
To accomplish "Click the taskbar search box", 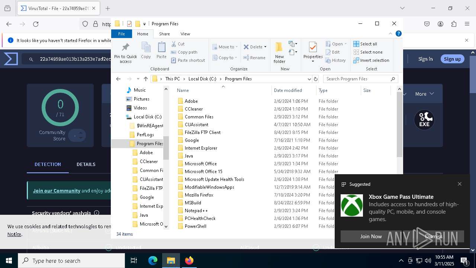I will click(x=71, y=261).
